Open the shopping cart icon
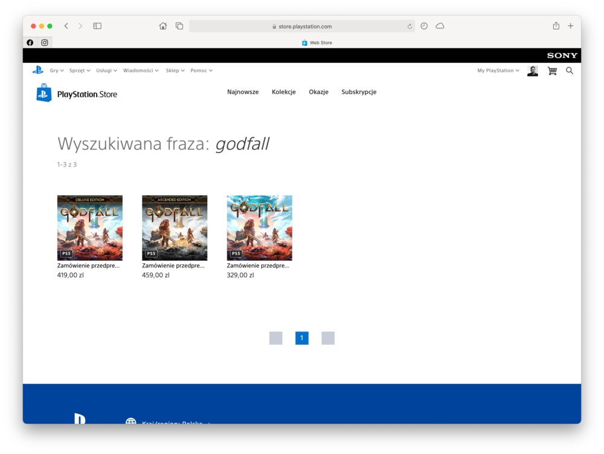 552,71
